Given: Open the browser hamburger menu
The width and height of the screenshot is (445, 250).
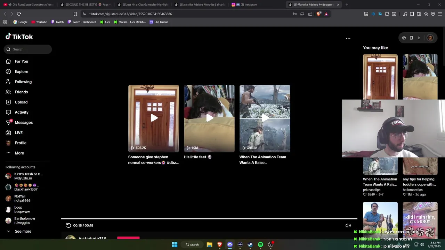Looking at the screenshot, I should (440, 14).
